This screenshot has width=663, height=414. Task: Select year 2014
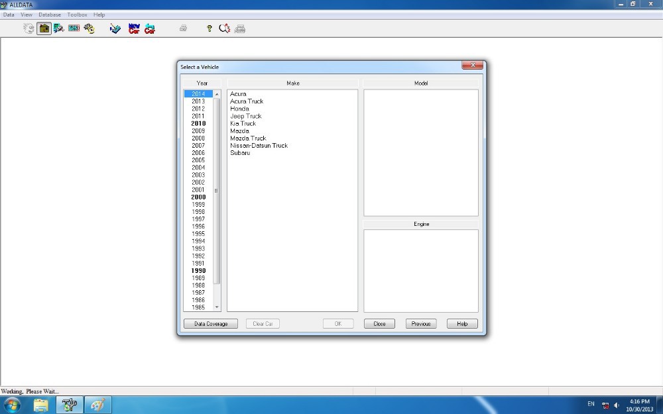[198, 94]
